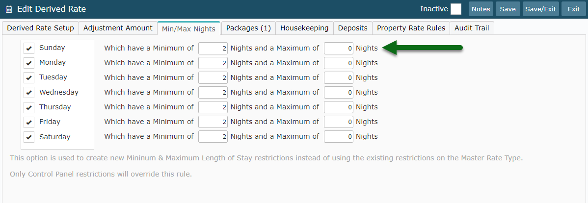Click the Save/Exit button

(x=541, y=9)
